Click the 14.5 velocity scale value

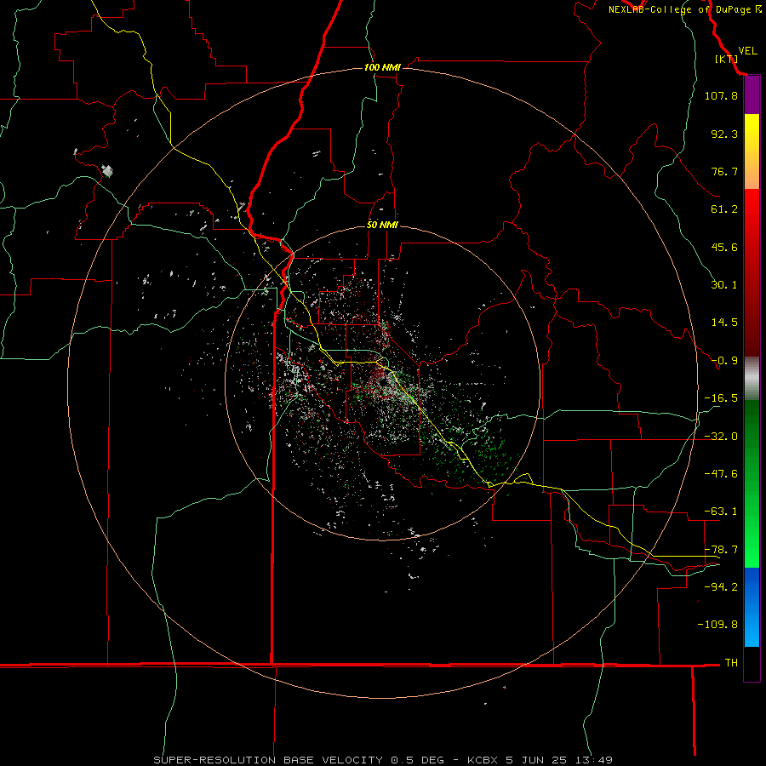[724, 323]
